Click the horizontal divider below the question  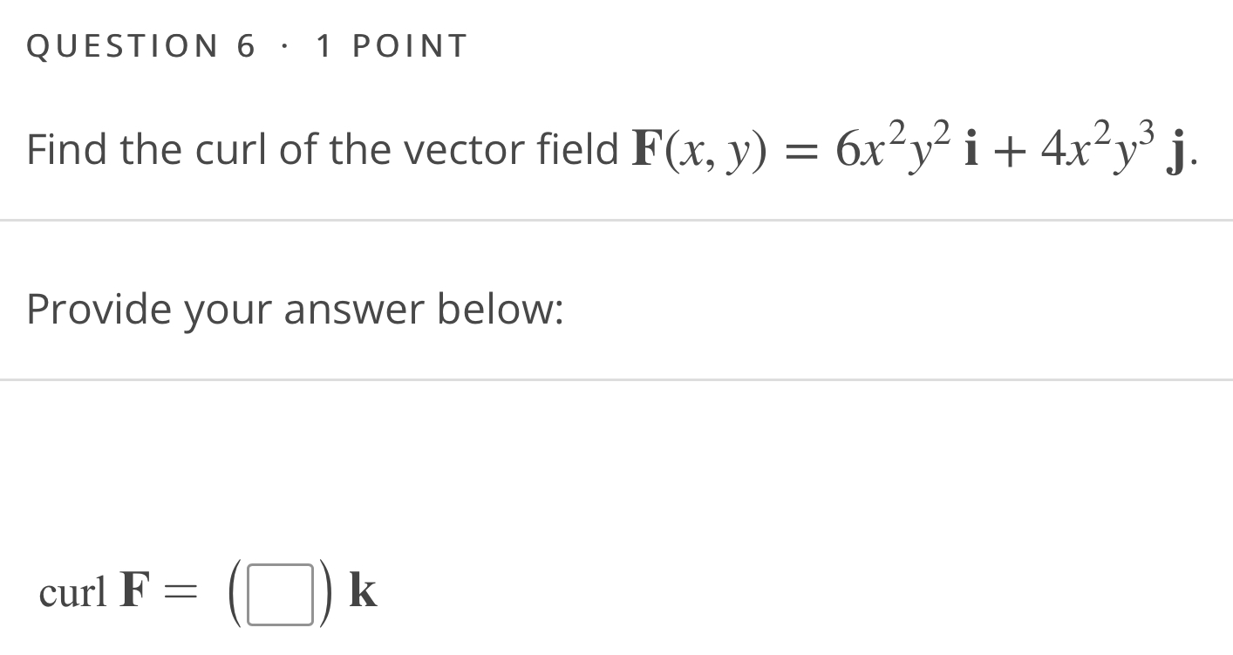[x=616, y=219]
